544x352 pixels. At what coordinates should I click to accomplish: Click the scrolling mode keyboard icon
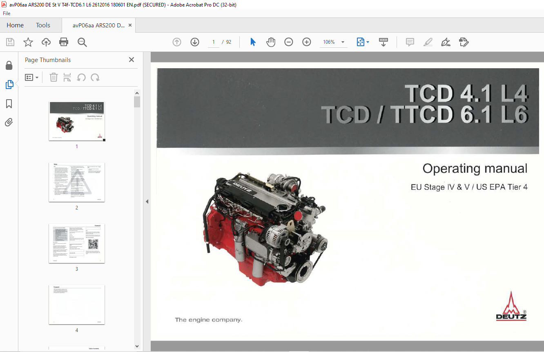tap(383, 42)
